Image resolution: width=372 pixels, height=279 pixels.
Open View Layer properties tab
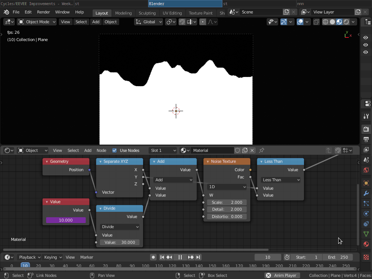pyautogui.click(x=366, y=150)
